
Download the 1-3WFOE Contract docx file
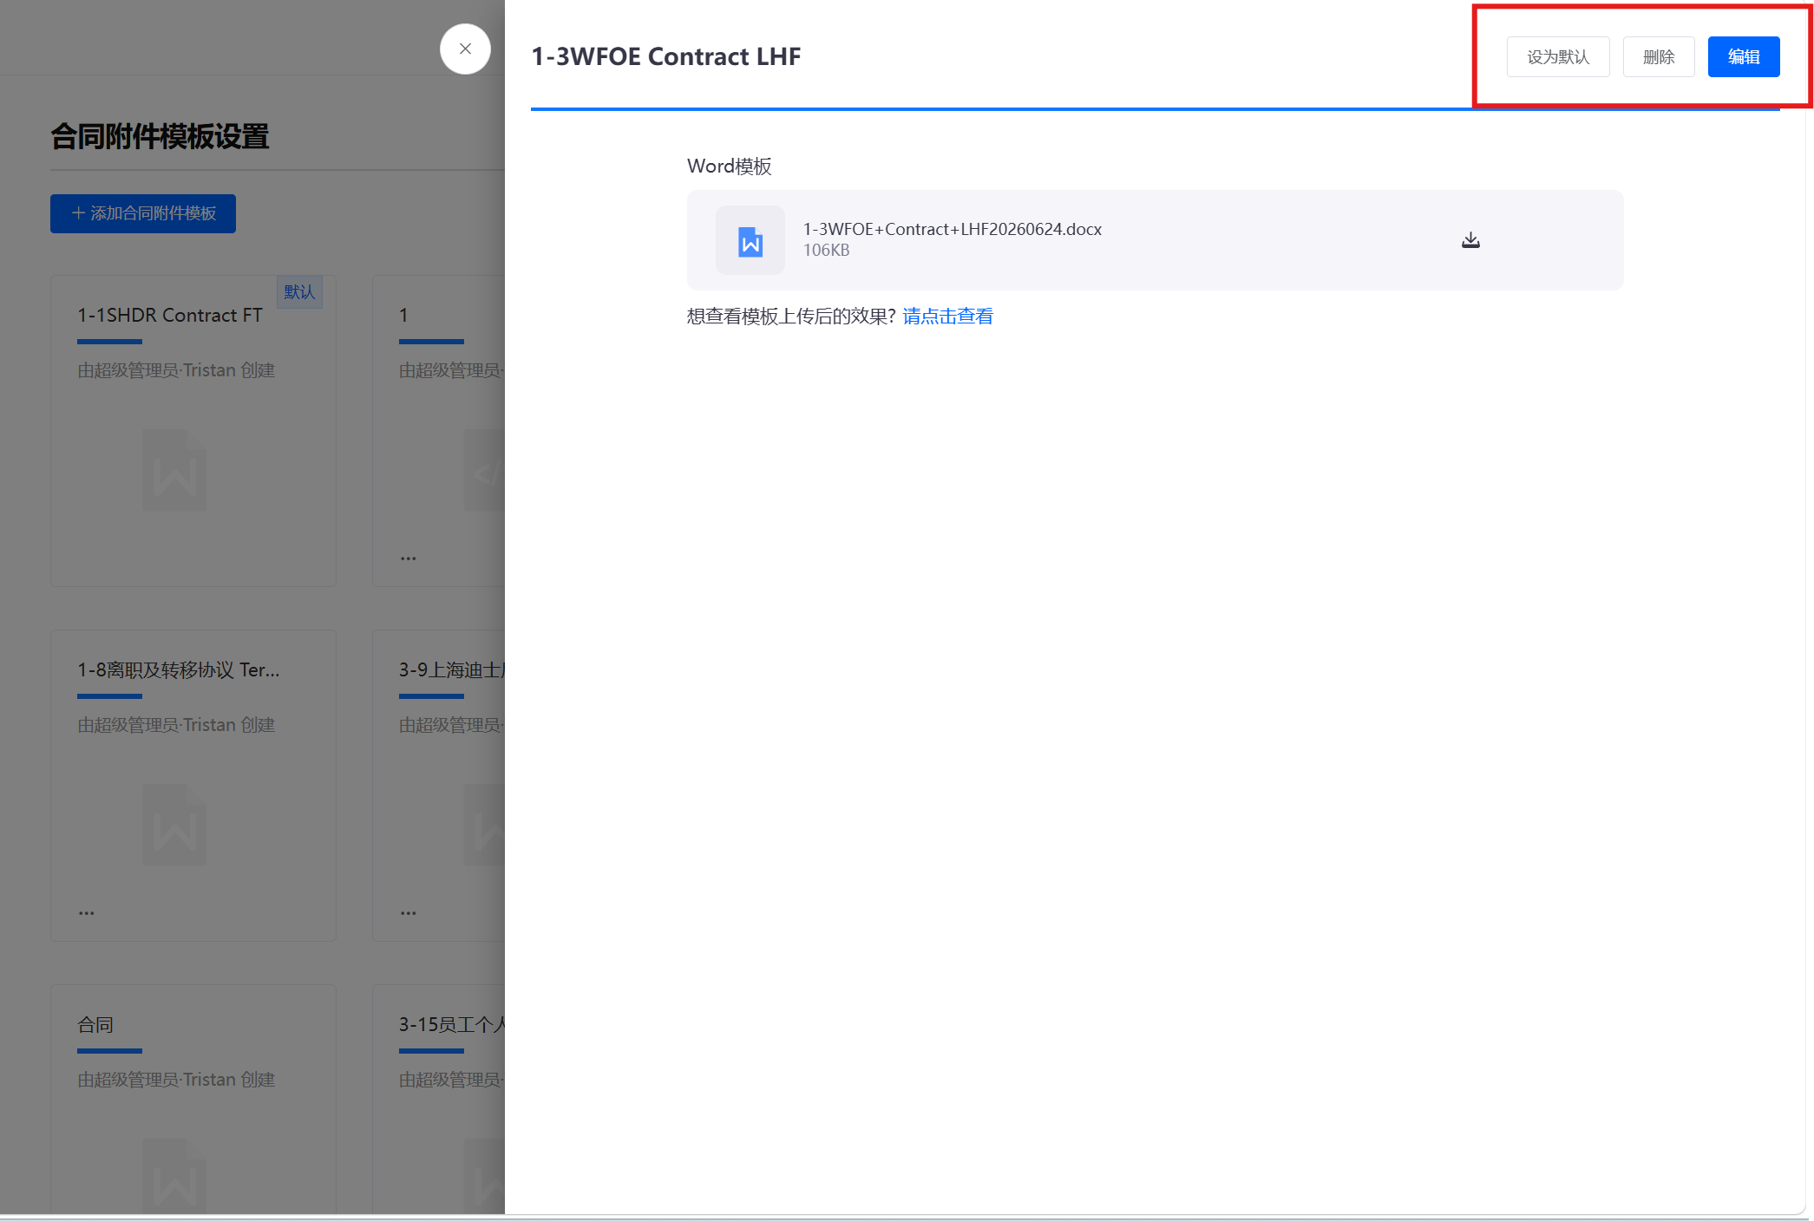pyautogui.click(x=1470, y=240)
